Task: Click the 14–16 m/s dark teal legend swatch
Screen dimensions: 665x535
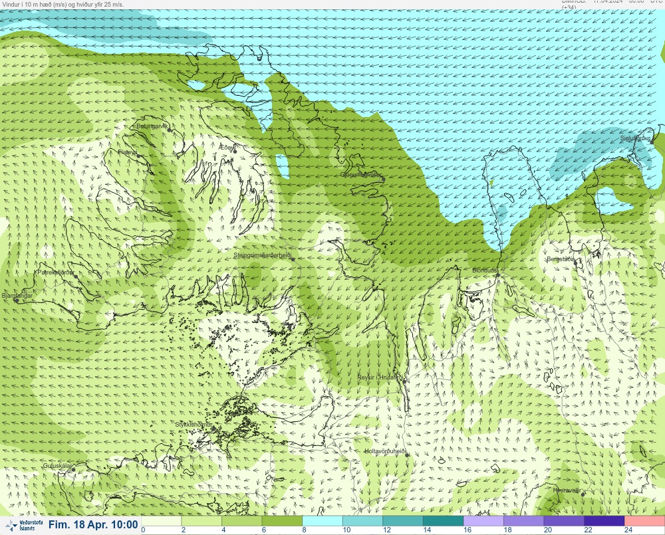Action: tap(443, 520)
